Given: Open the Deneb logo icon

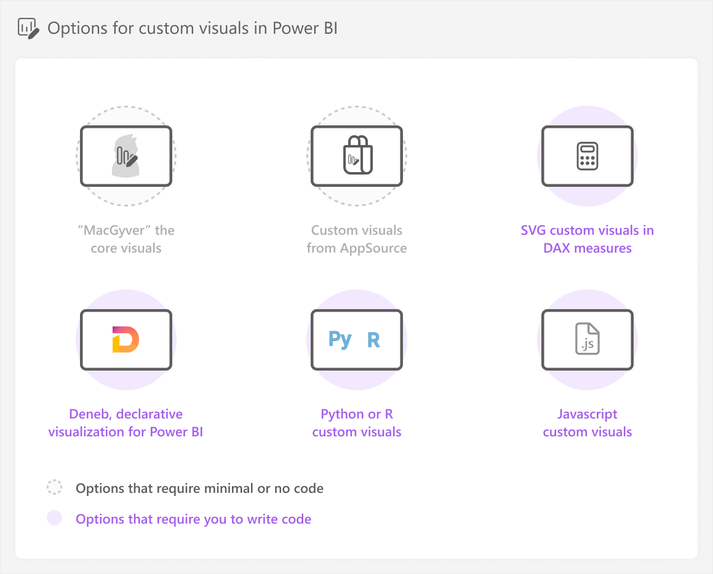Looking at the screenshot, I should pos(126,340).
